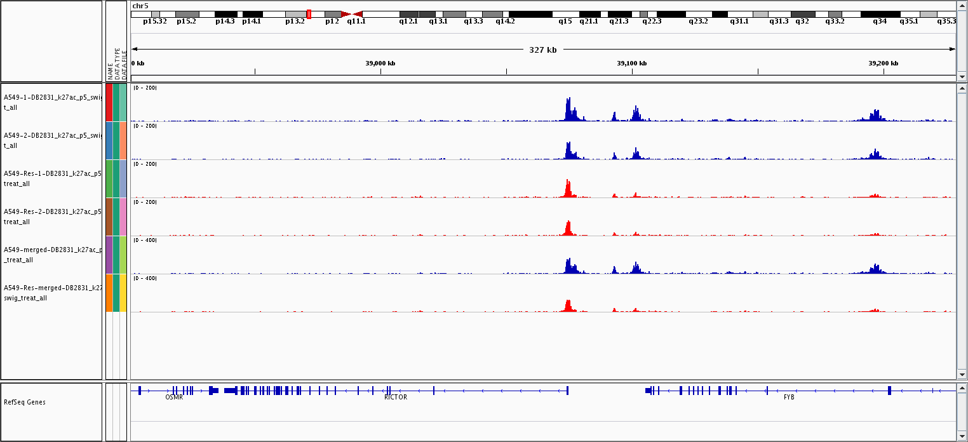968x442 pixels.
Task: Click the 39,100 kb ruler position
Action: pyautogui.click(x=632, y=64)
